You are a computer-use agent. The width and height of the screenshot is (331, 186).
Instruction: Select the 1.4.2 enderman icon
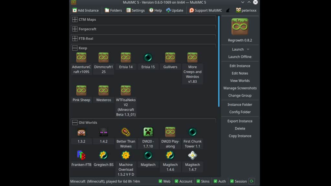point(103,132)
